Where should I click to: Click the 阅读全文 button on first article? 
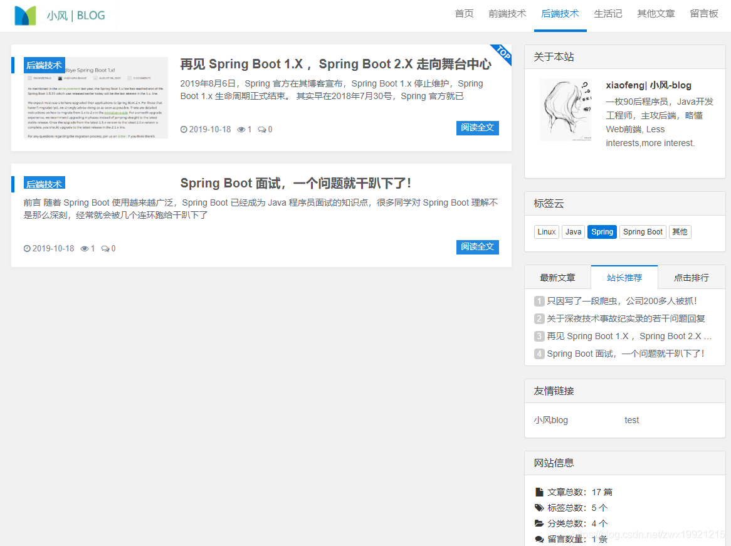(477, 128)
